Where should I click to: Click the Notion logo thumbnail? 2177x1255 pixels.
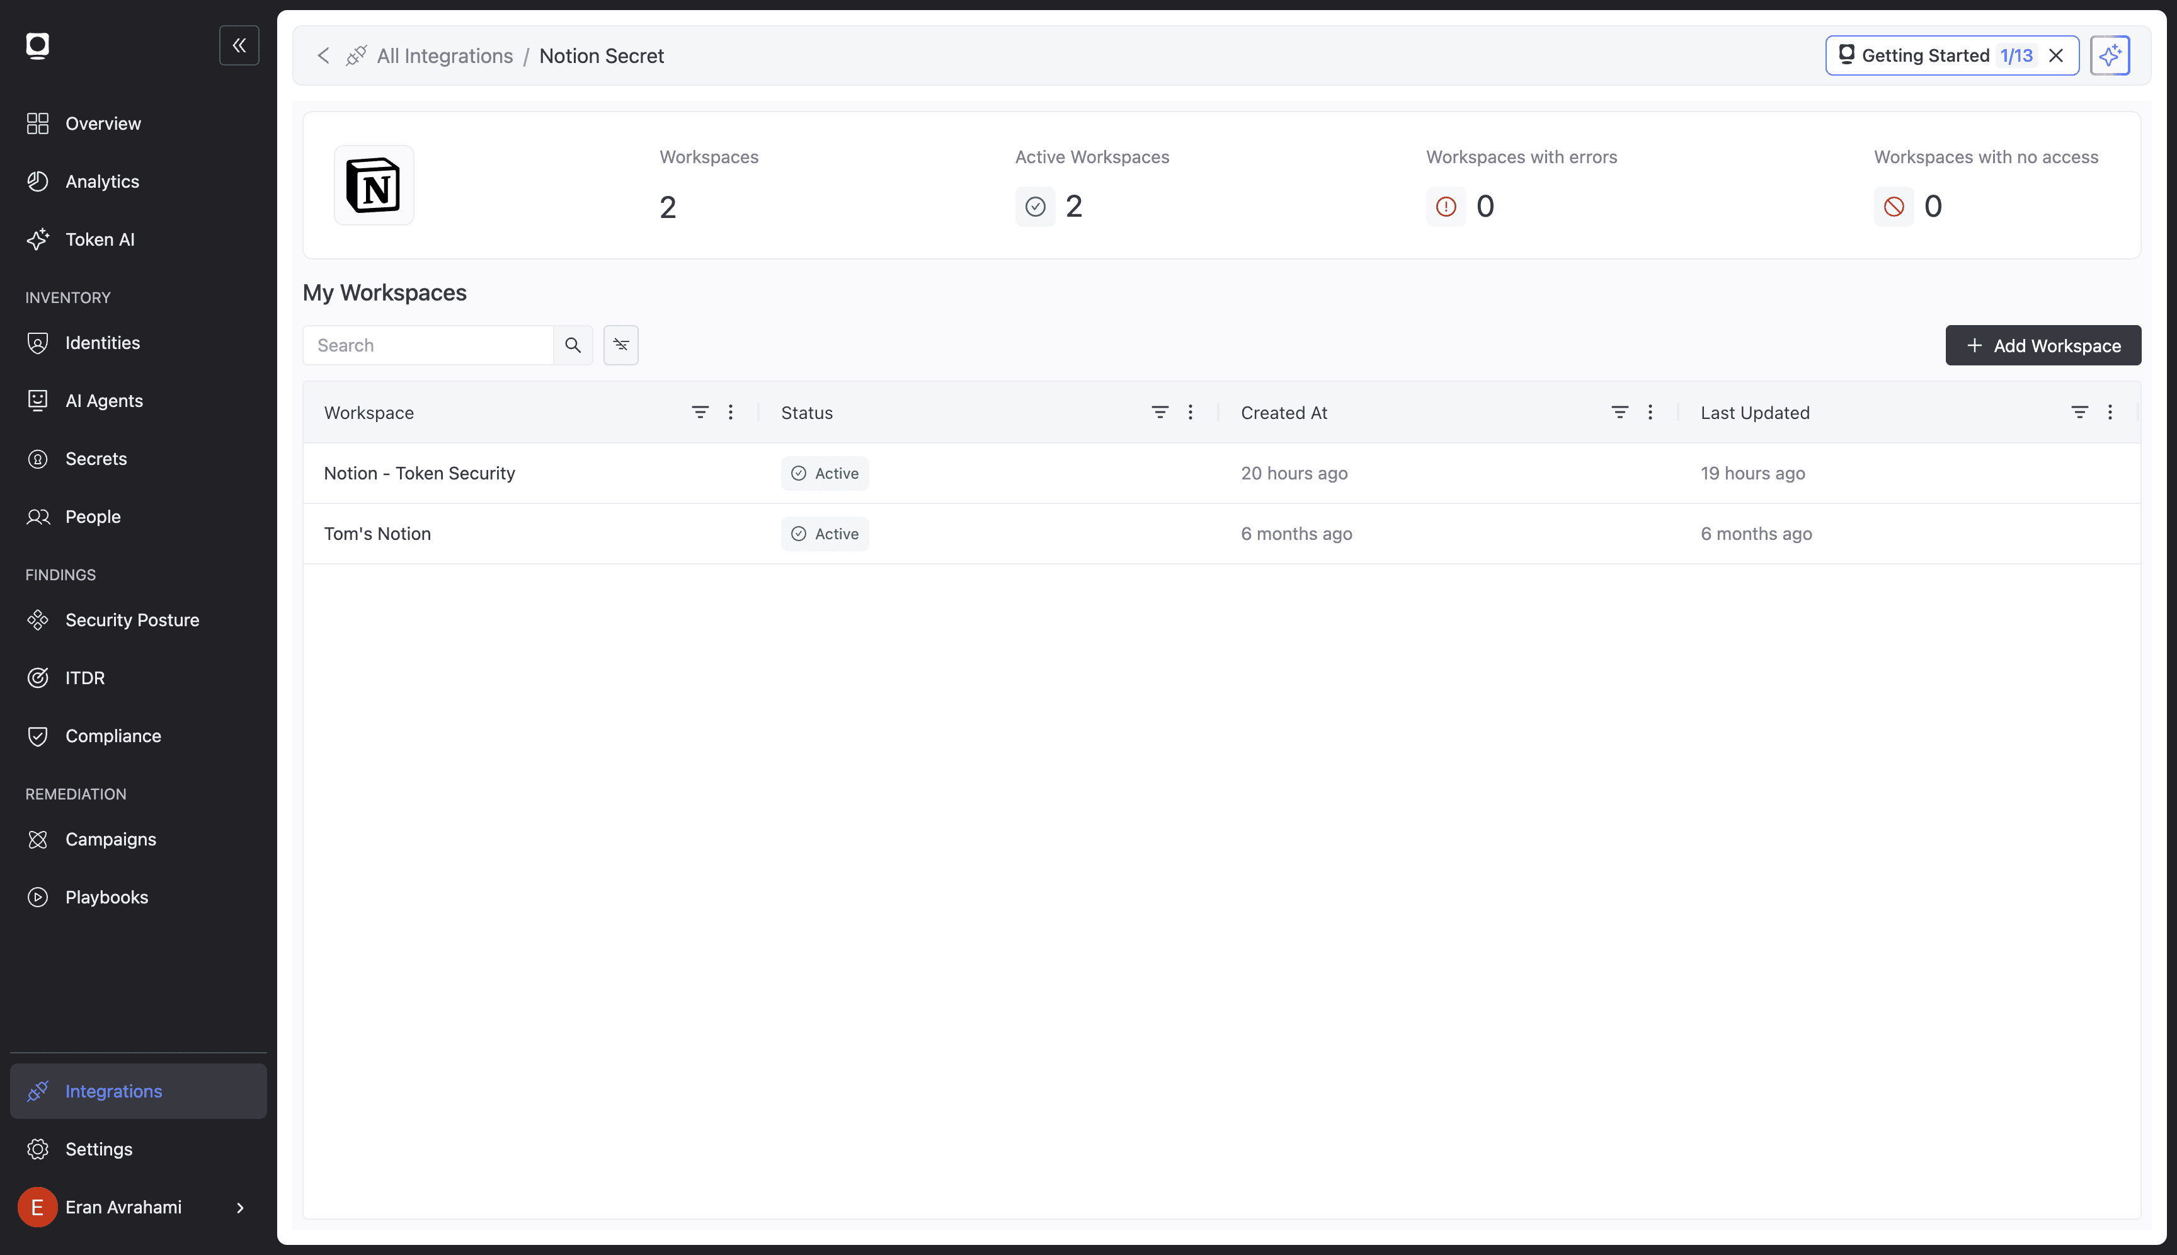tap(373, 185)
